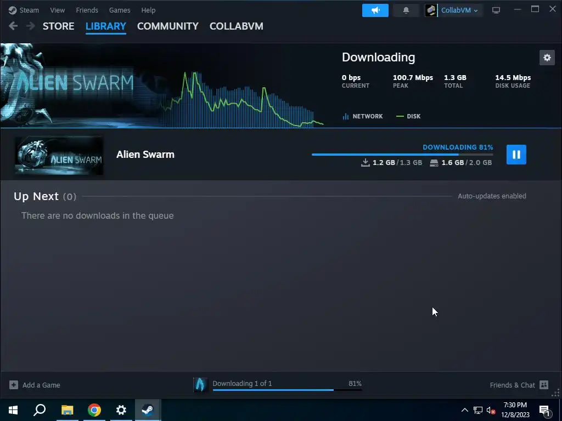Click the download network activity graph
The width and height of the screenshot is (562, 421).
242,100
